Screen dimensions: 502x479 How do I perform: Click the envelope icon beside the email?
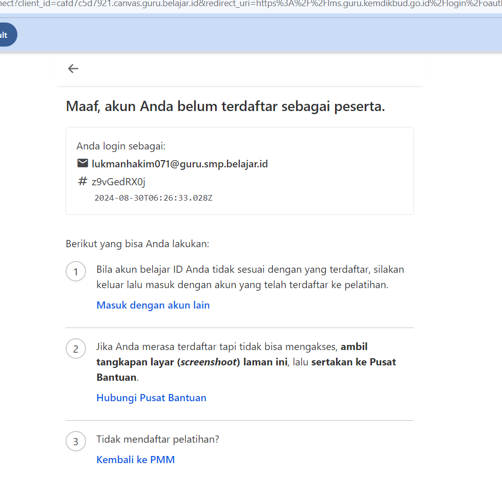coord(82,164)
